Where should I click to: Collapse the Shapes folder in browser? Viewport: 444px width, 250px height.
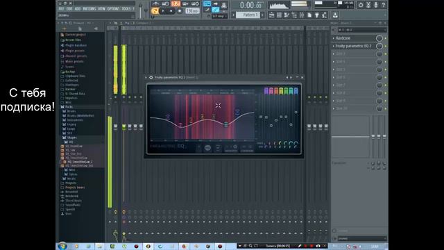pos(72,137)
